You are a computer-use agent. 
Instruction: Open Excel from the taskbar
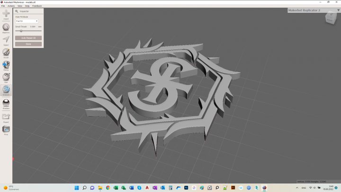[116, 188]
